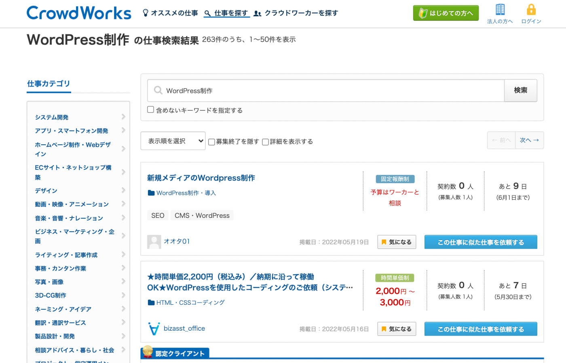The height and width of the screenshot is (363, 566).
Task: Select 写真・画像 category link
Action: (x=49, y=282)
